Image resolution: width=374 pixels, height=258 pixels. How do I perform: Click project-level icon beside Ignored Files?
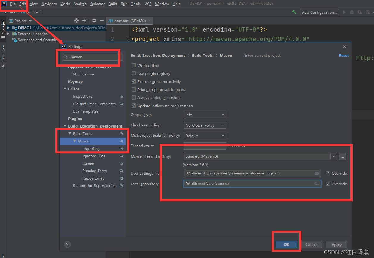[121, 156]
